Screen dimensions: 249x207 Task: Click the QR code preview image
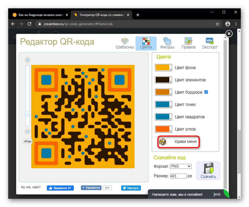[x=83, y=116]
